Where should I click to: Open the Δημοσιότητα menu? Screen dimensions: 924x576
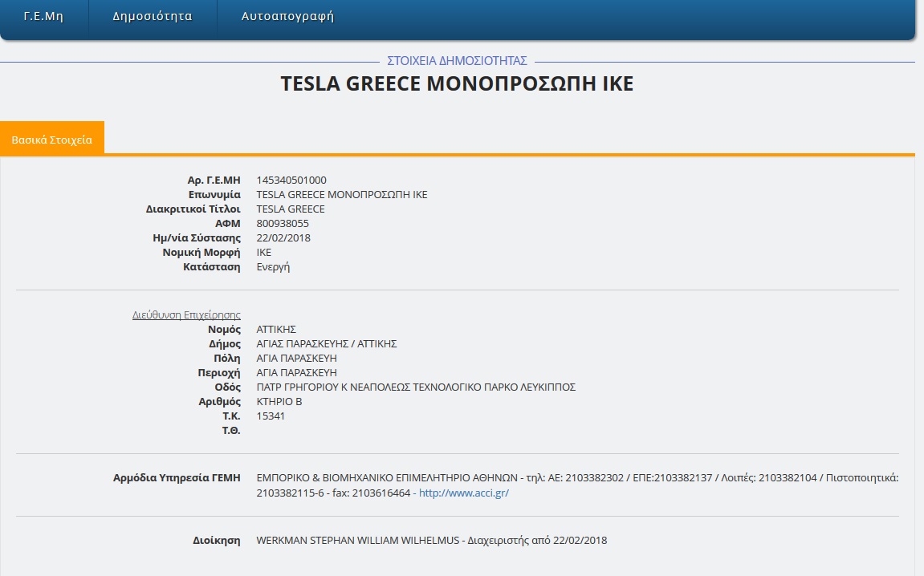coord(153,17)
